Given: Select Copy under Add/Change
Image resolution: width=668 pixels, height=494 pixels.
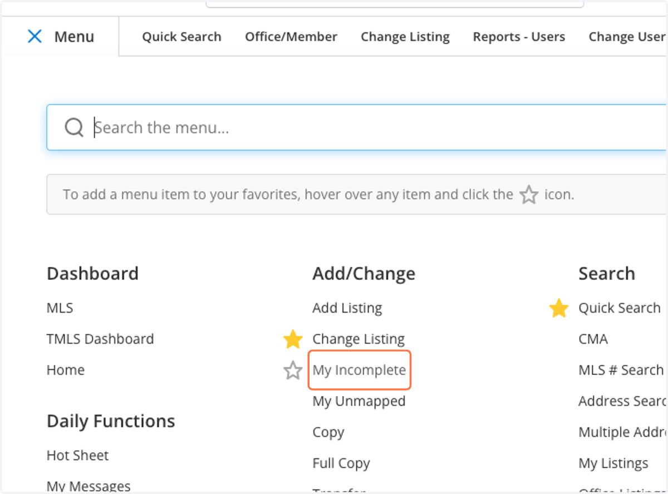Looking at the screenshot, I should [328, 432].
